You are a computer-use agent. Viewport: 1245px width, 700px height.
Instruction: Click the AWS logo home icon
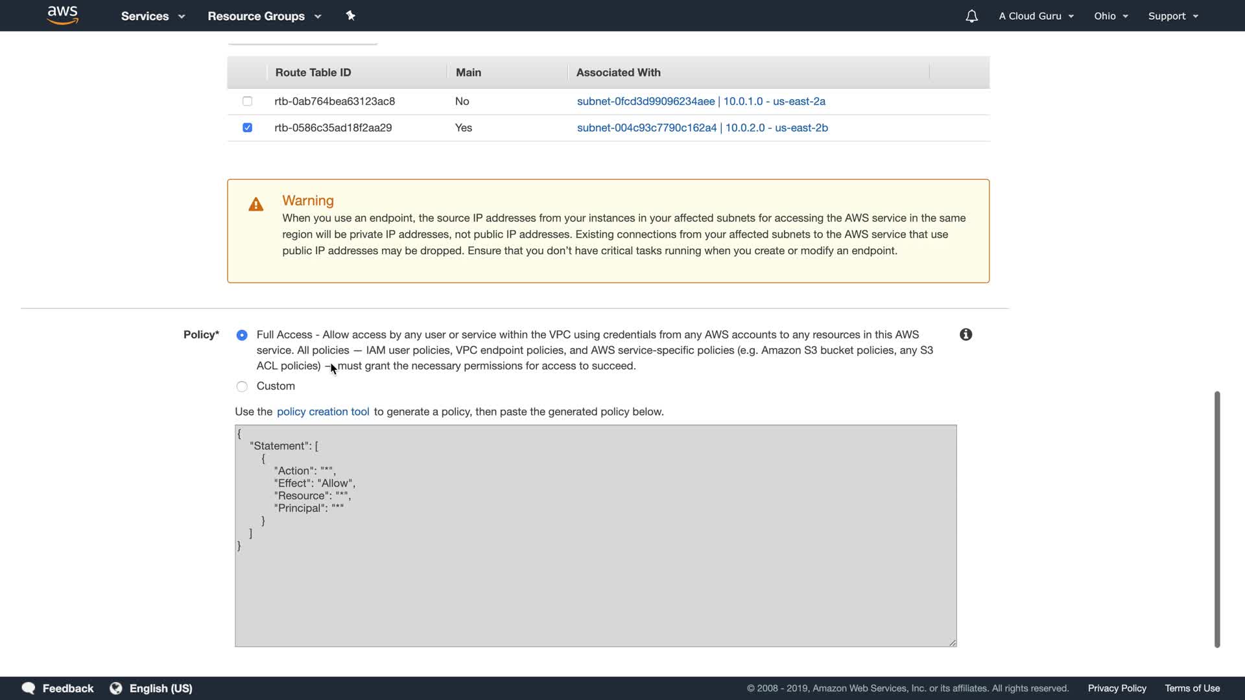point(62,16)
